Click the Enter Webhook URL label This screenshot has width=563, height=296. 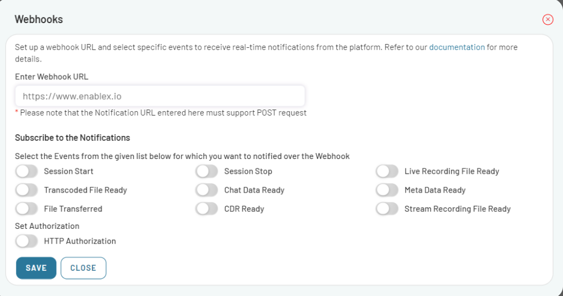[51, 76]
